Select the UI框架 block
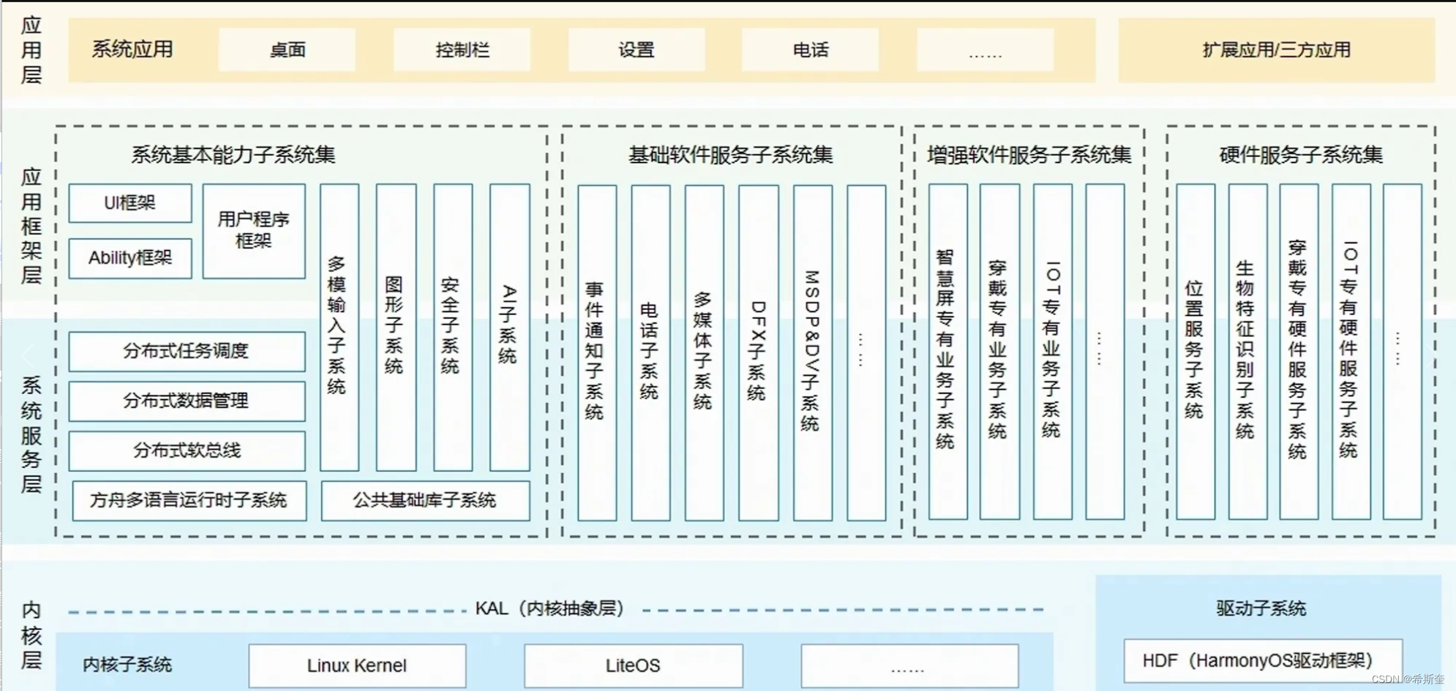 pyautogui.click(x=130, y=203)
